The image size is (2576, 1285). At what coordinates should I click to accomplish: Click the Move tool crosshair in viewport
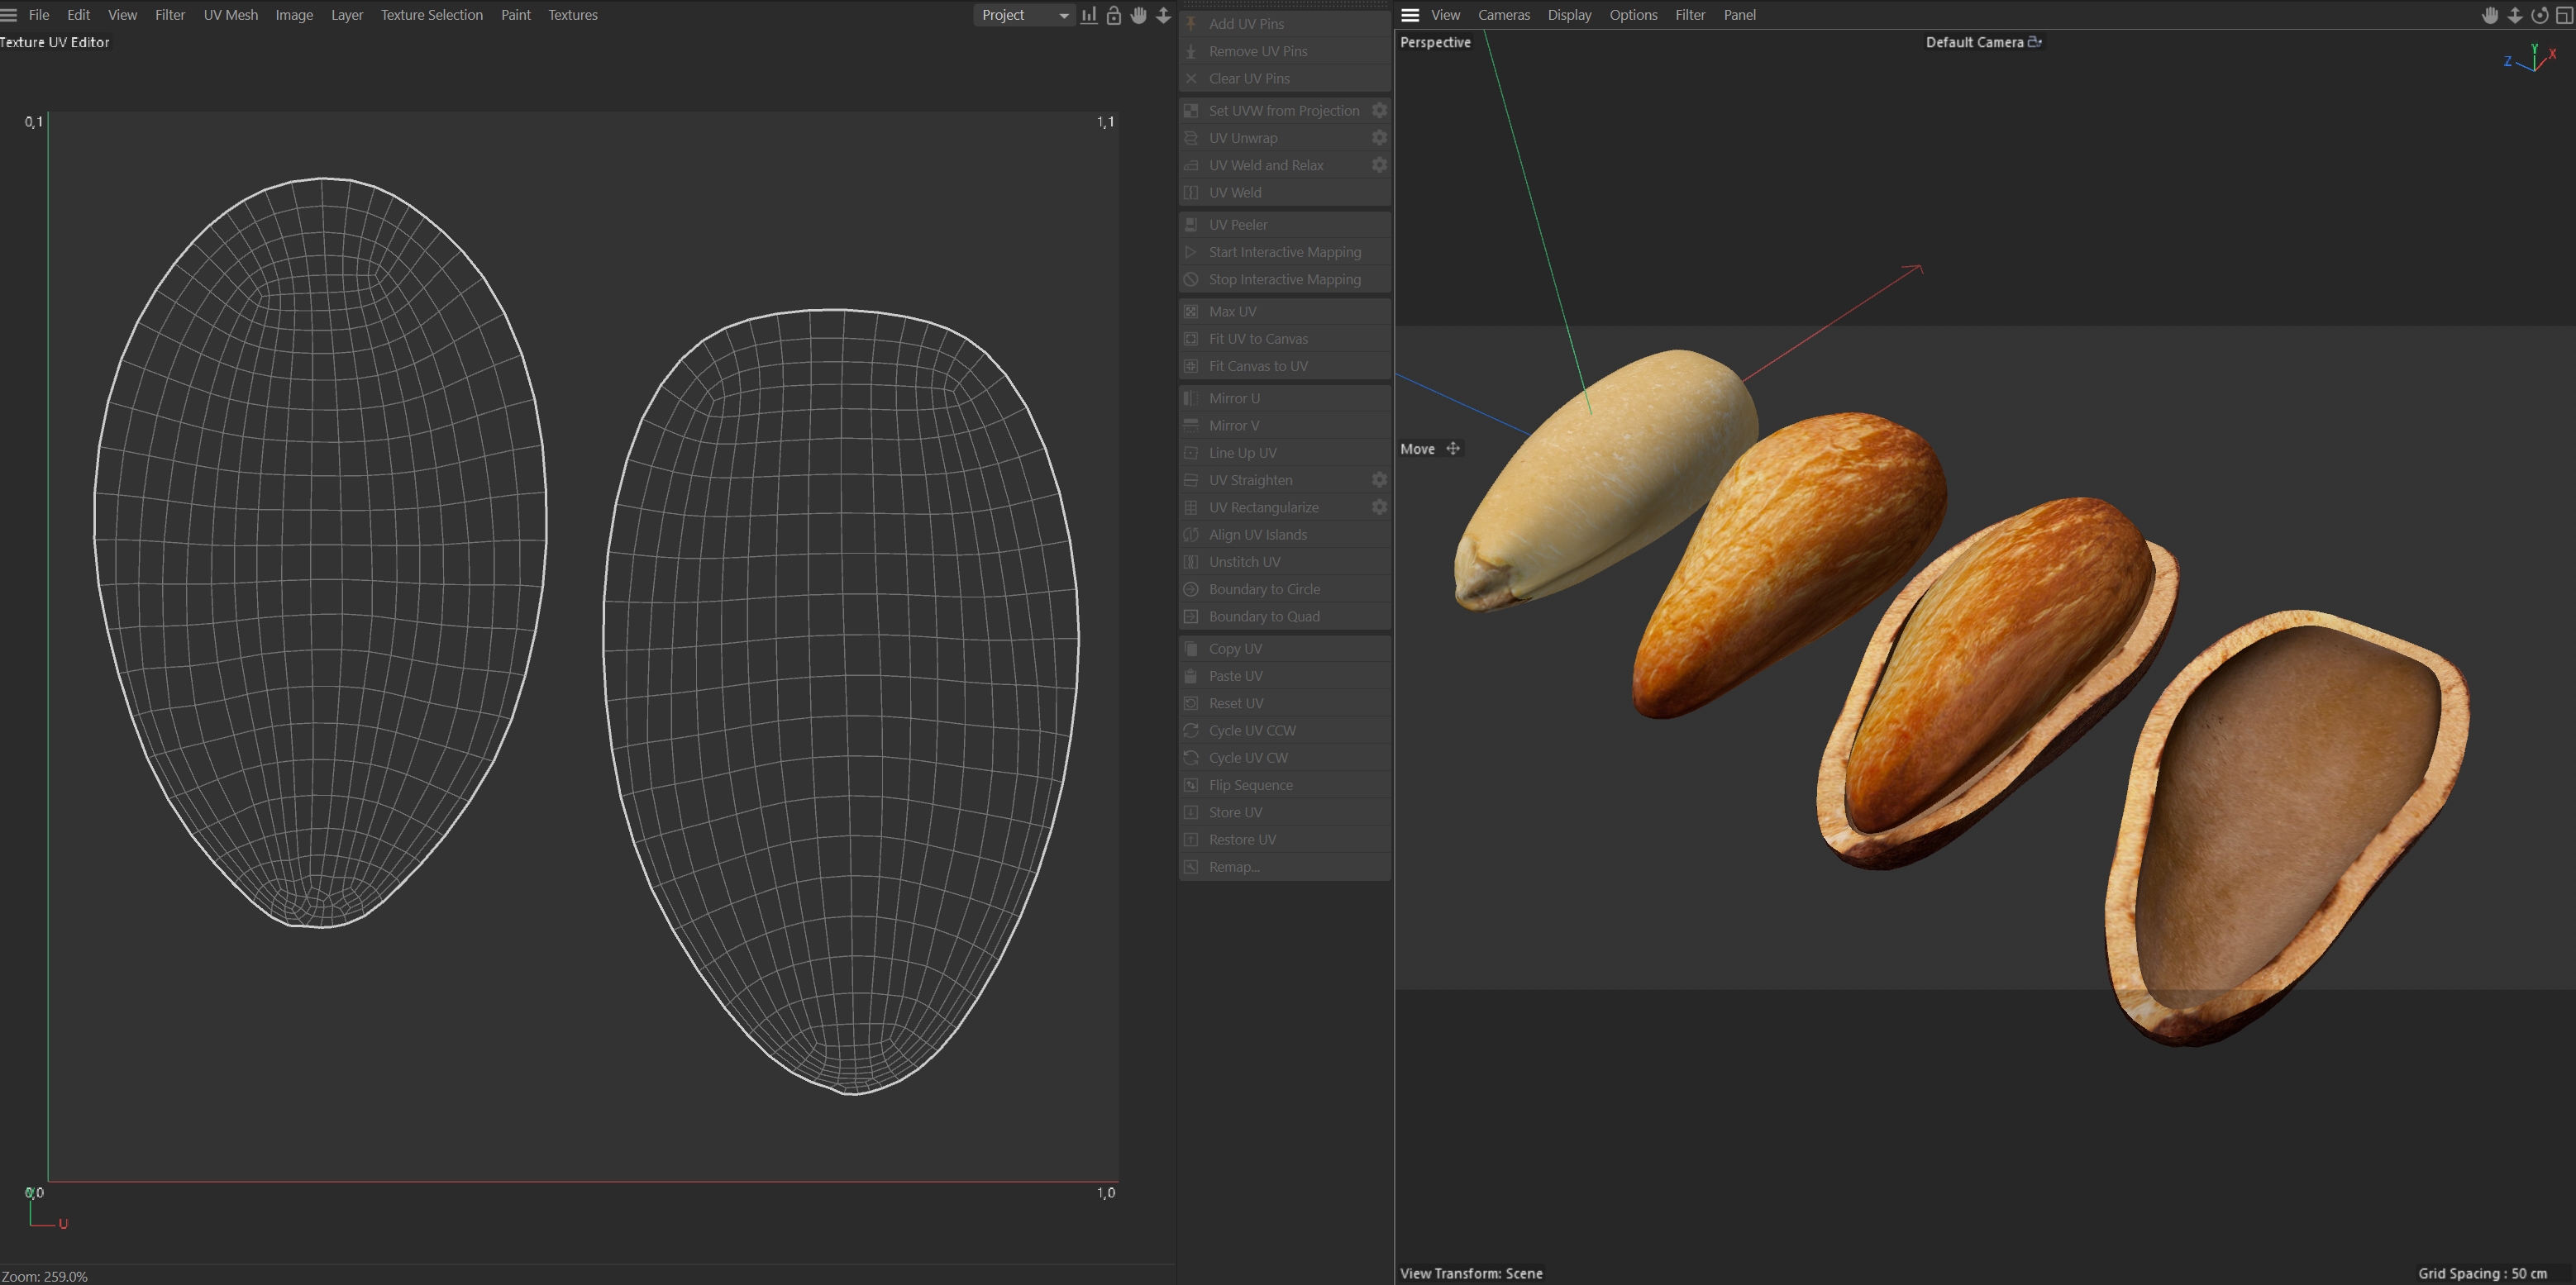(x=1453, y=449)
